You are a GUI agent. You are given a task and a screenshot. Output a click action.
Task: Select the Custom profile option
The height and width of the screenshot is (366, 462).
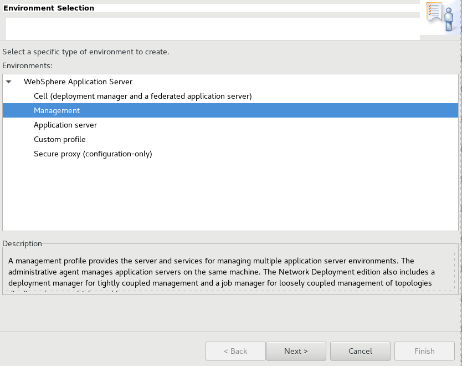[60, 139]
